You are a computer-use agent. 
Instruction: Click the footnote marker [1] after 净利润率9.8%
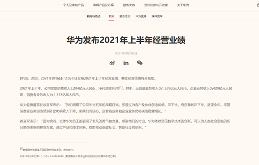pos(121,87)
